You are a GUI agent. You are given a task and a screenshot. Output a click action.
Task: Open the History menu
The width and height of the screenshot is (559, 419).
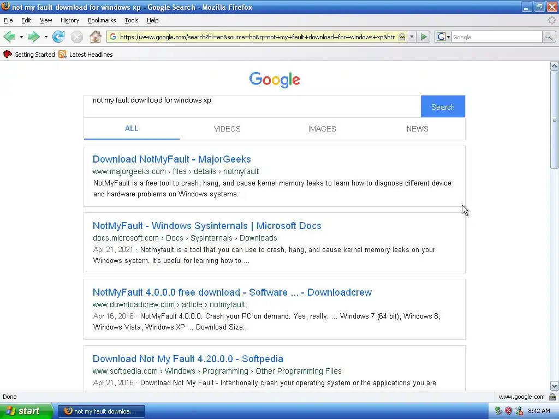(70, 20)
